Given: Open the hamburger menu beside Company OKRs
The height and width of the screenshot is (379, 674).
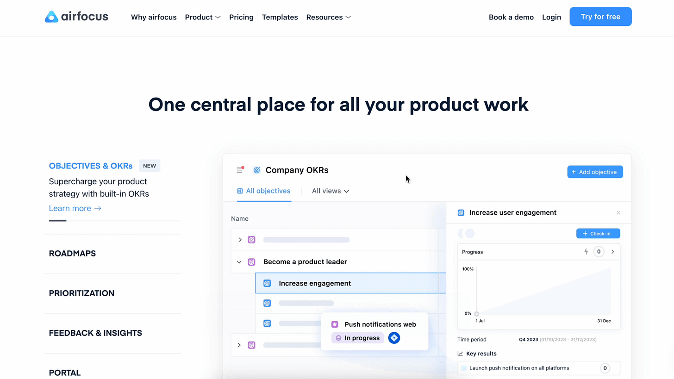Looking at the screenshot, I should (x=239, y=170).
